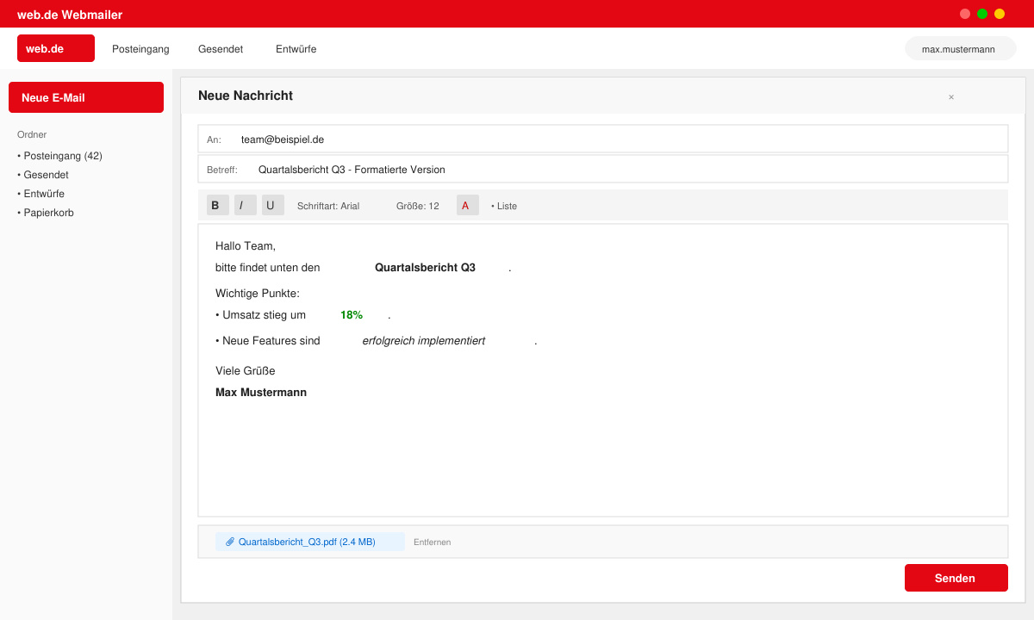Open Gesendet in the top navigation
1034x620 pixels.
coord(221,49)
